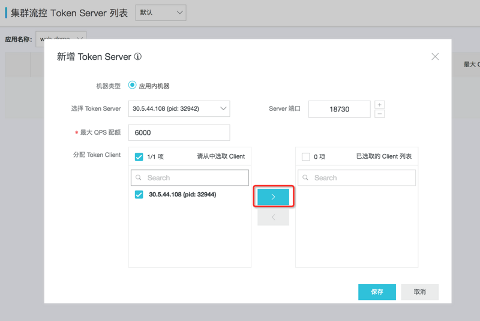The height and width of the screenshot is (321, 480).
Task: Click the left Client list Search field
Action: click(x=190, y=178)
